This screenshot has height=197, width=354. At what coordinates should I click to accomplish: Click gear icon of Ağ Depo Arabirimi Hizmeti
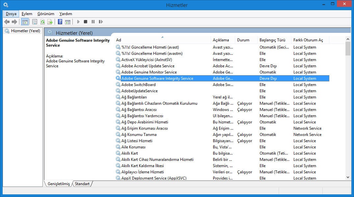pos(118,122)
